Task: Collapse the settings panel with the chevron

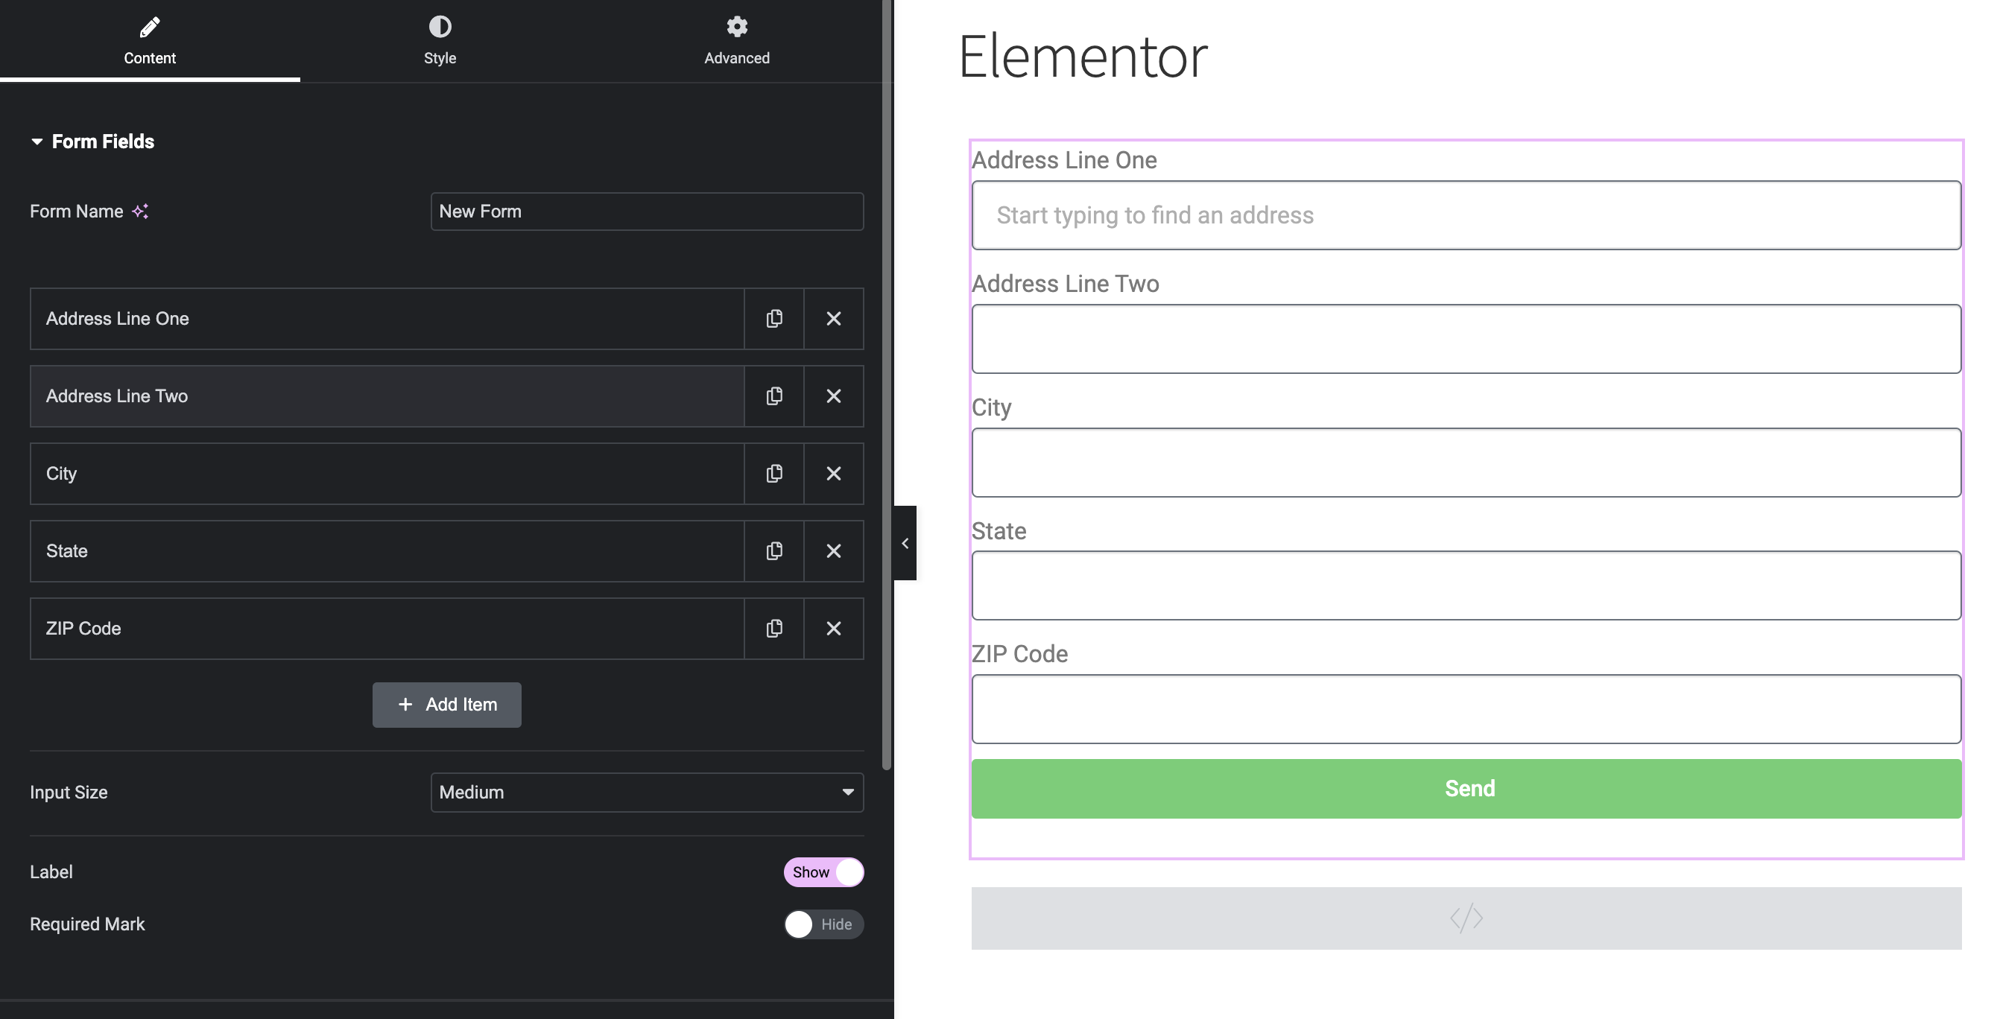Action: (905, 542)
